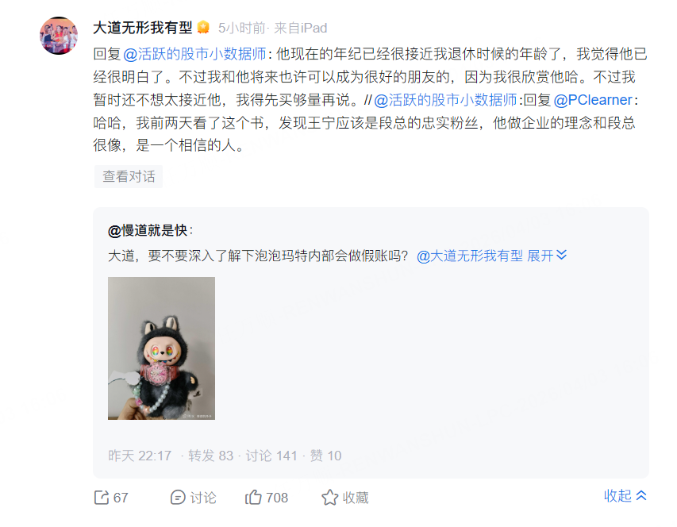677x527 pixels.
Task: Expand quoted post with 展开 arrow
Action: (x=547, y=256)
